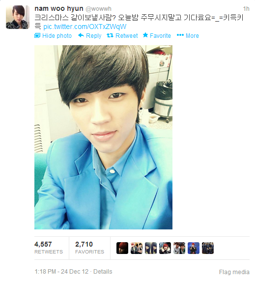This screenshot has height=281, width=255.
Task: Open last retweeter avatar thumbnail
Action: point(208,248)
